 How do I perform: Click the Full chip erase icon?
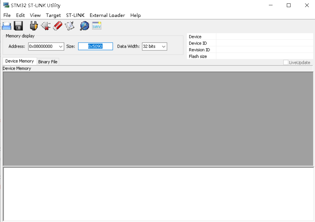tap(58, 26)
